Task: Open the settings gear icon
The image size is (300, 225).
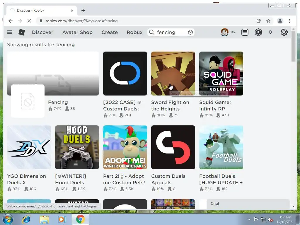Action: pyautogui.click(x=284, y=32)
